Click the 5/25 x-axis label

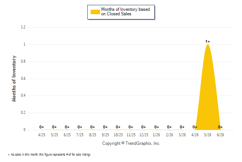[x=54, y=135]
